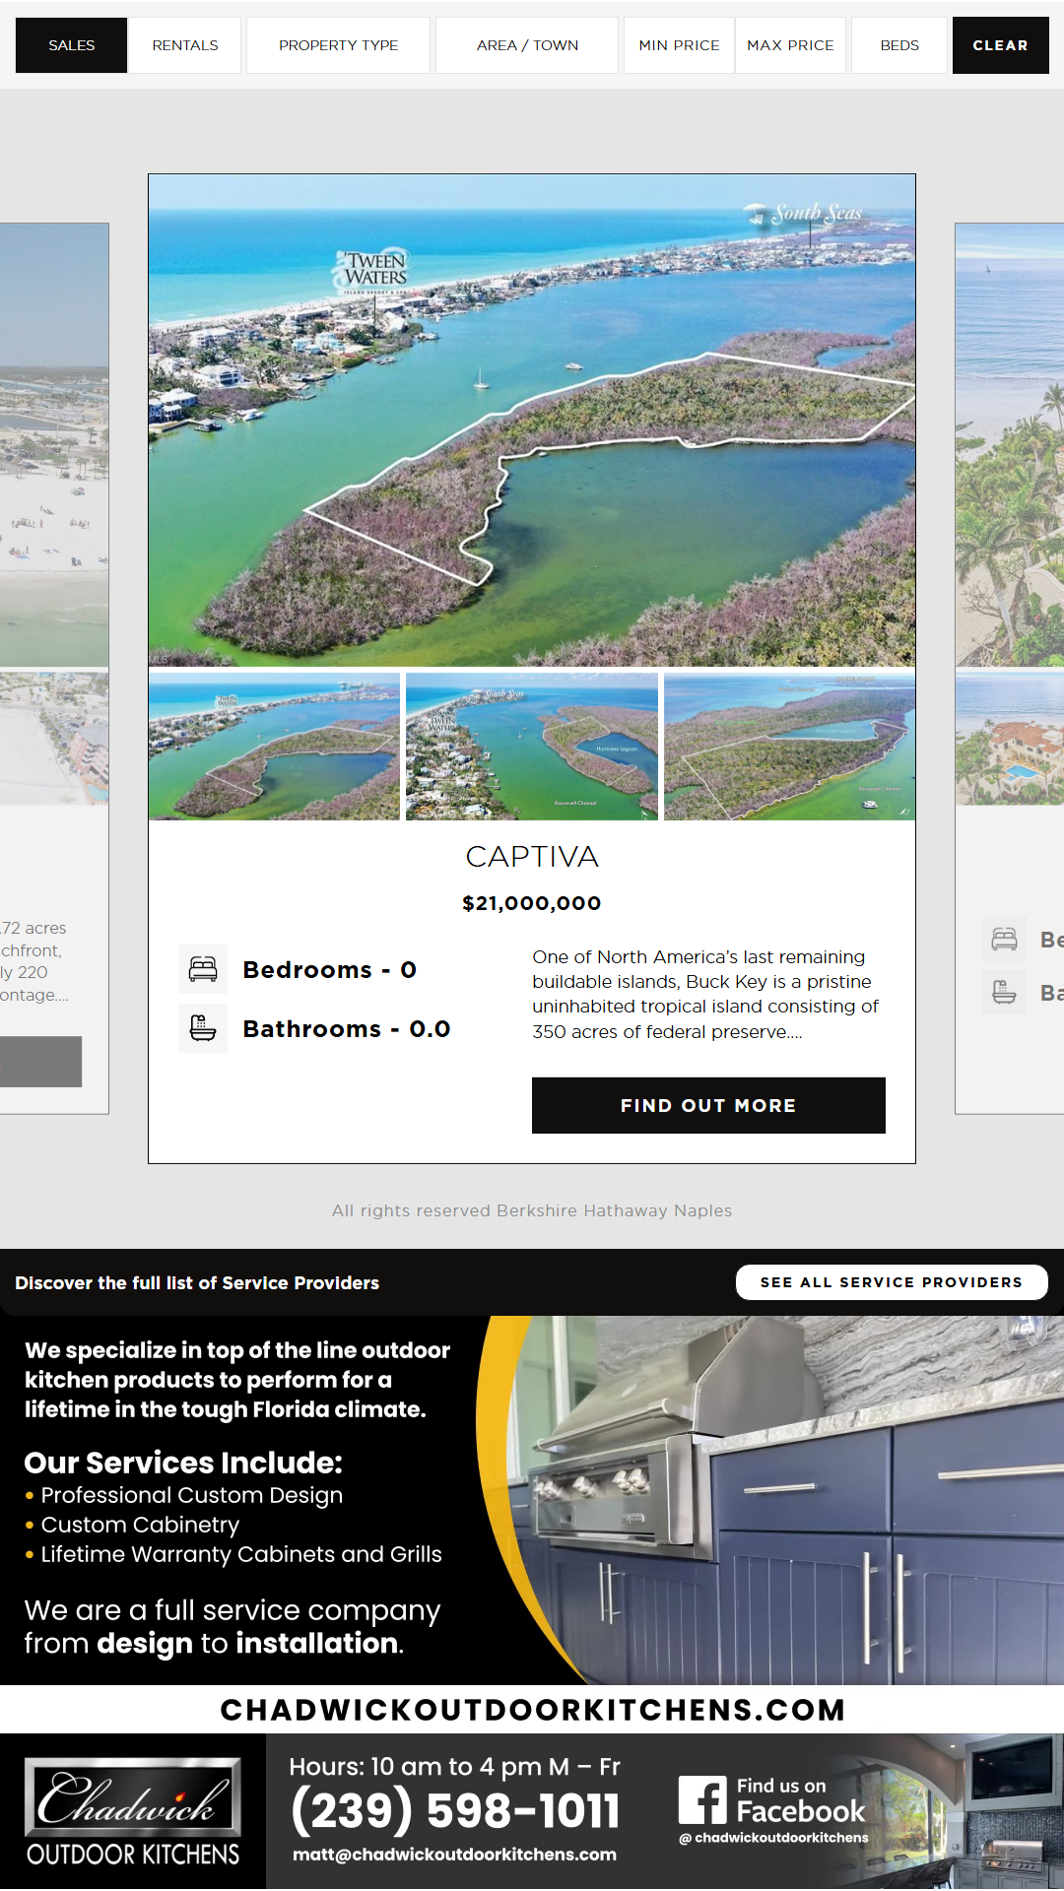Viewport: 1064px width, 1891px height.
Task: Click See All Service Providers button
Action: [x=891, y=1282]
